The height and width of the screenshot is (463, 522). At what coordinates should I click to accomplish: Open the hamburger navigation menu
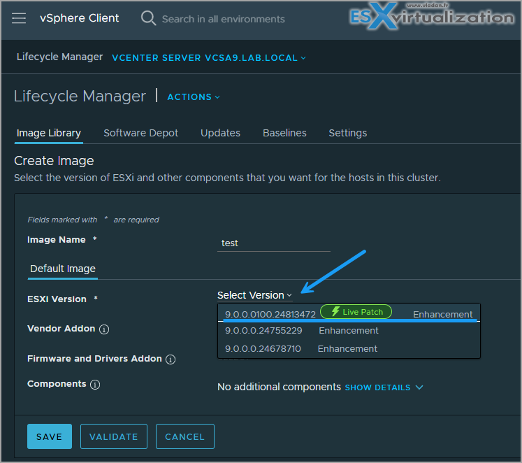coord(19,18)
